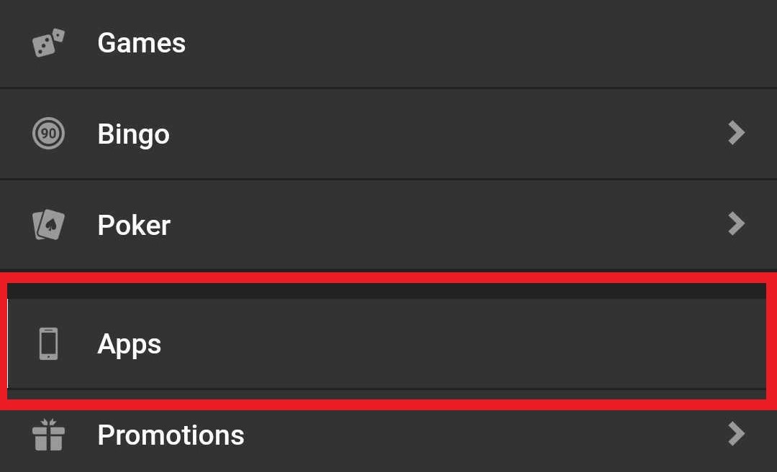The image size is (777, 472).
Task: Click the dice icon beside Games
Action: [49, 42]
